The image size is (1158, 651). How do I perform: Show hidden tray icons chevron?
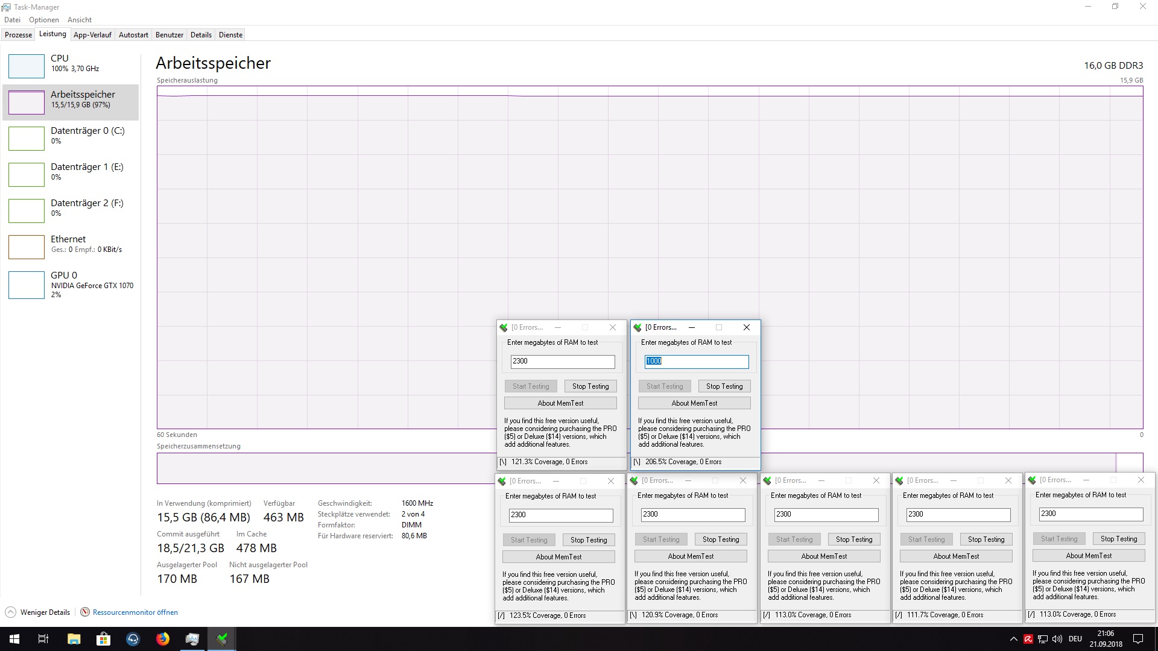point(1013,639)
